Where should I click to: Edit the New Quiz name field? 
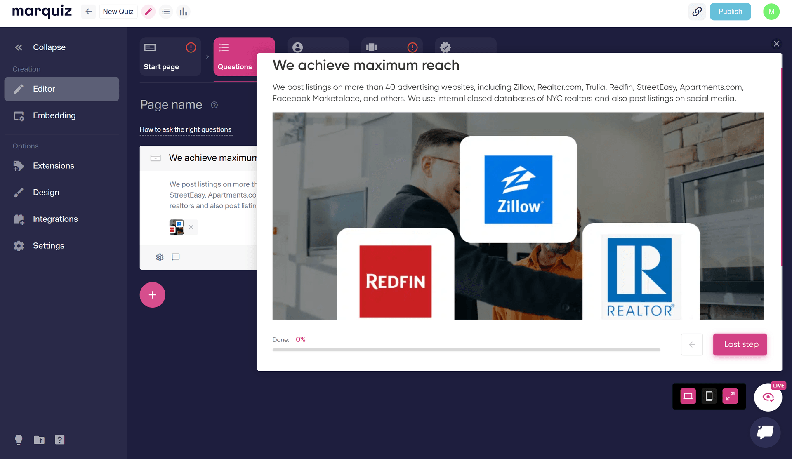(118, 12)
